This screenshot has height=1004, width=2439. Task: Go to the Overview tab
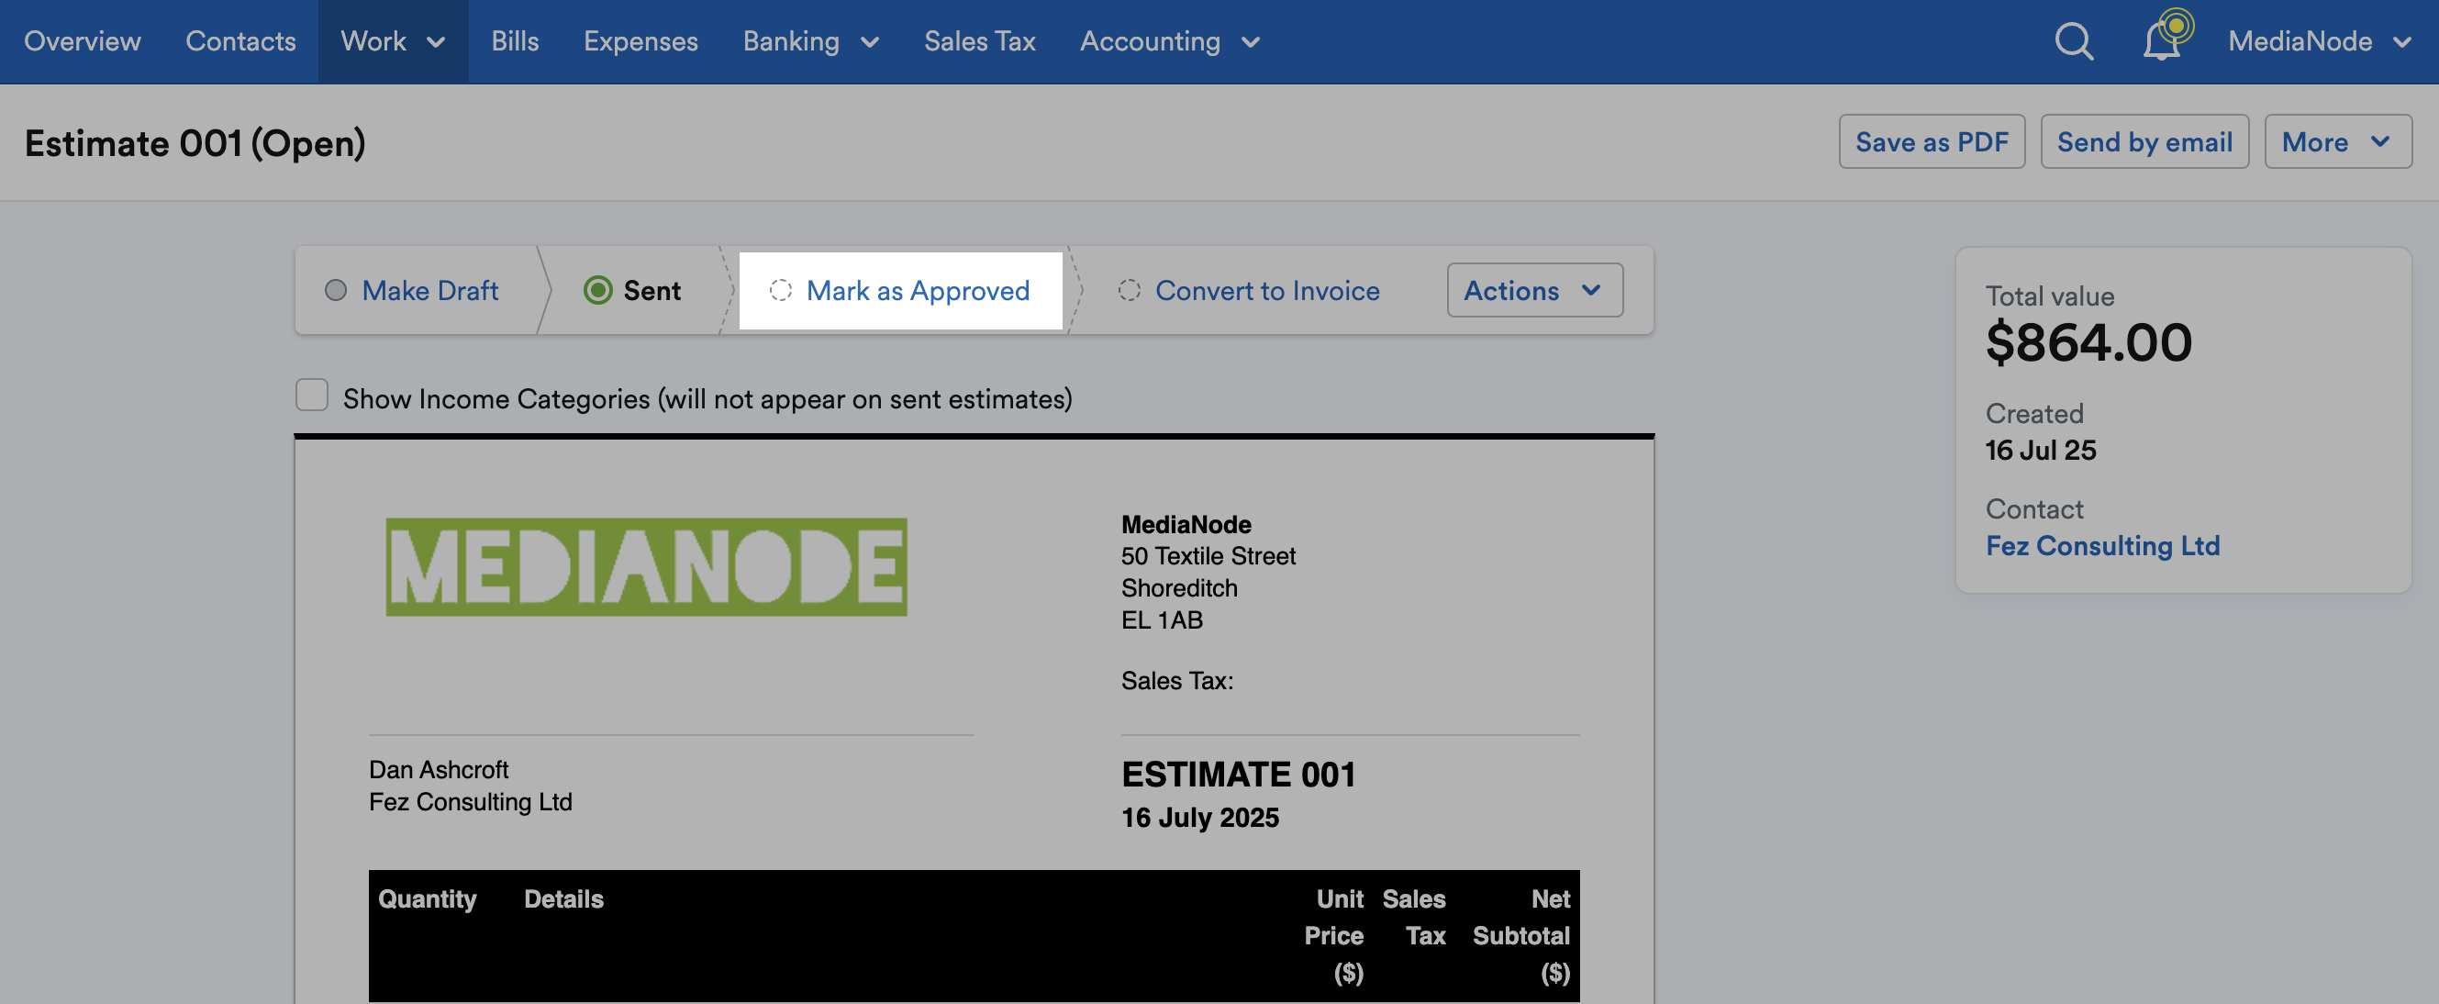tap(83, 41)
